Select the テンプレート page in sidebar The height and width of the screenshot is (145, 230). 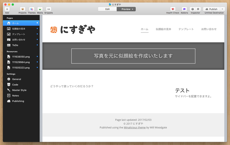pyautogui.click(x=21, y=34)
